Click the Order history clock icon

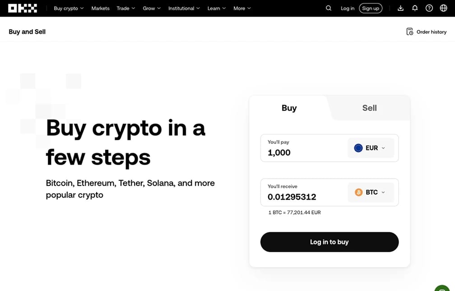[409, 32]
